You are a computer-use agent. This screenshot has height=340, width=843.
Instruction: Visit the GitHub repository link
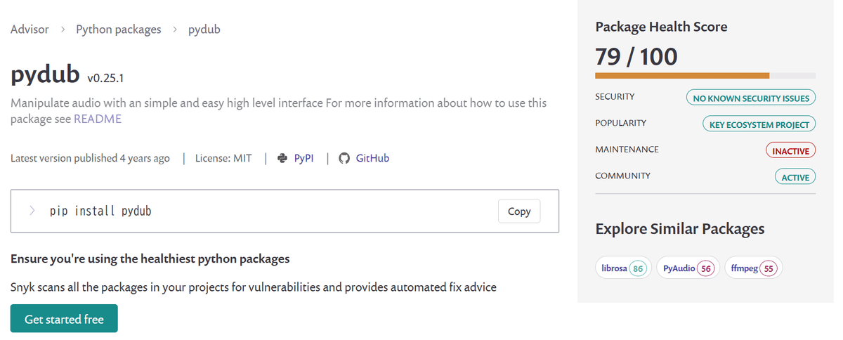(372, 159)
